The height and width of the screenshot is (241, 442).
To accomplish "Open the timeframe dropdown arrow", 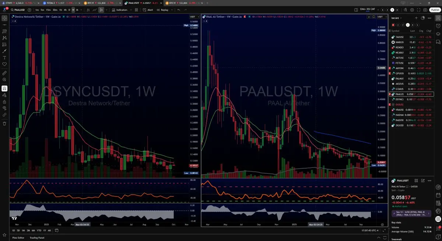I will [82, 10].
